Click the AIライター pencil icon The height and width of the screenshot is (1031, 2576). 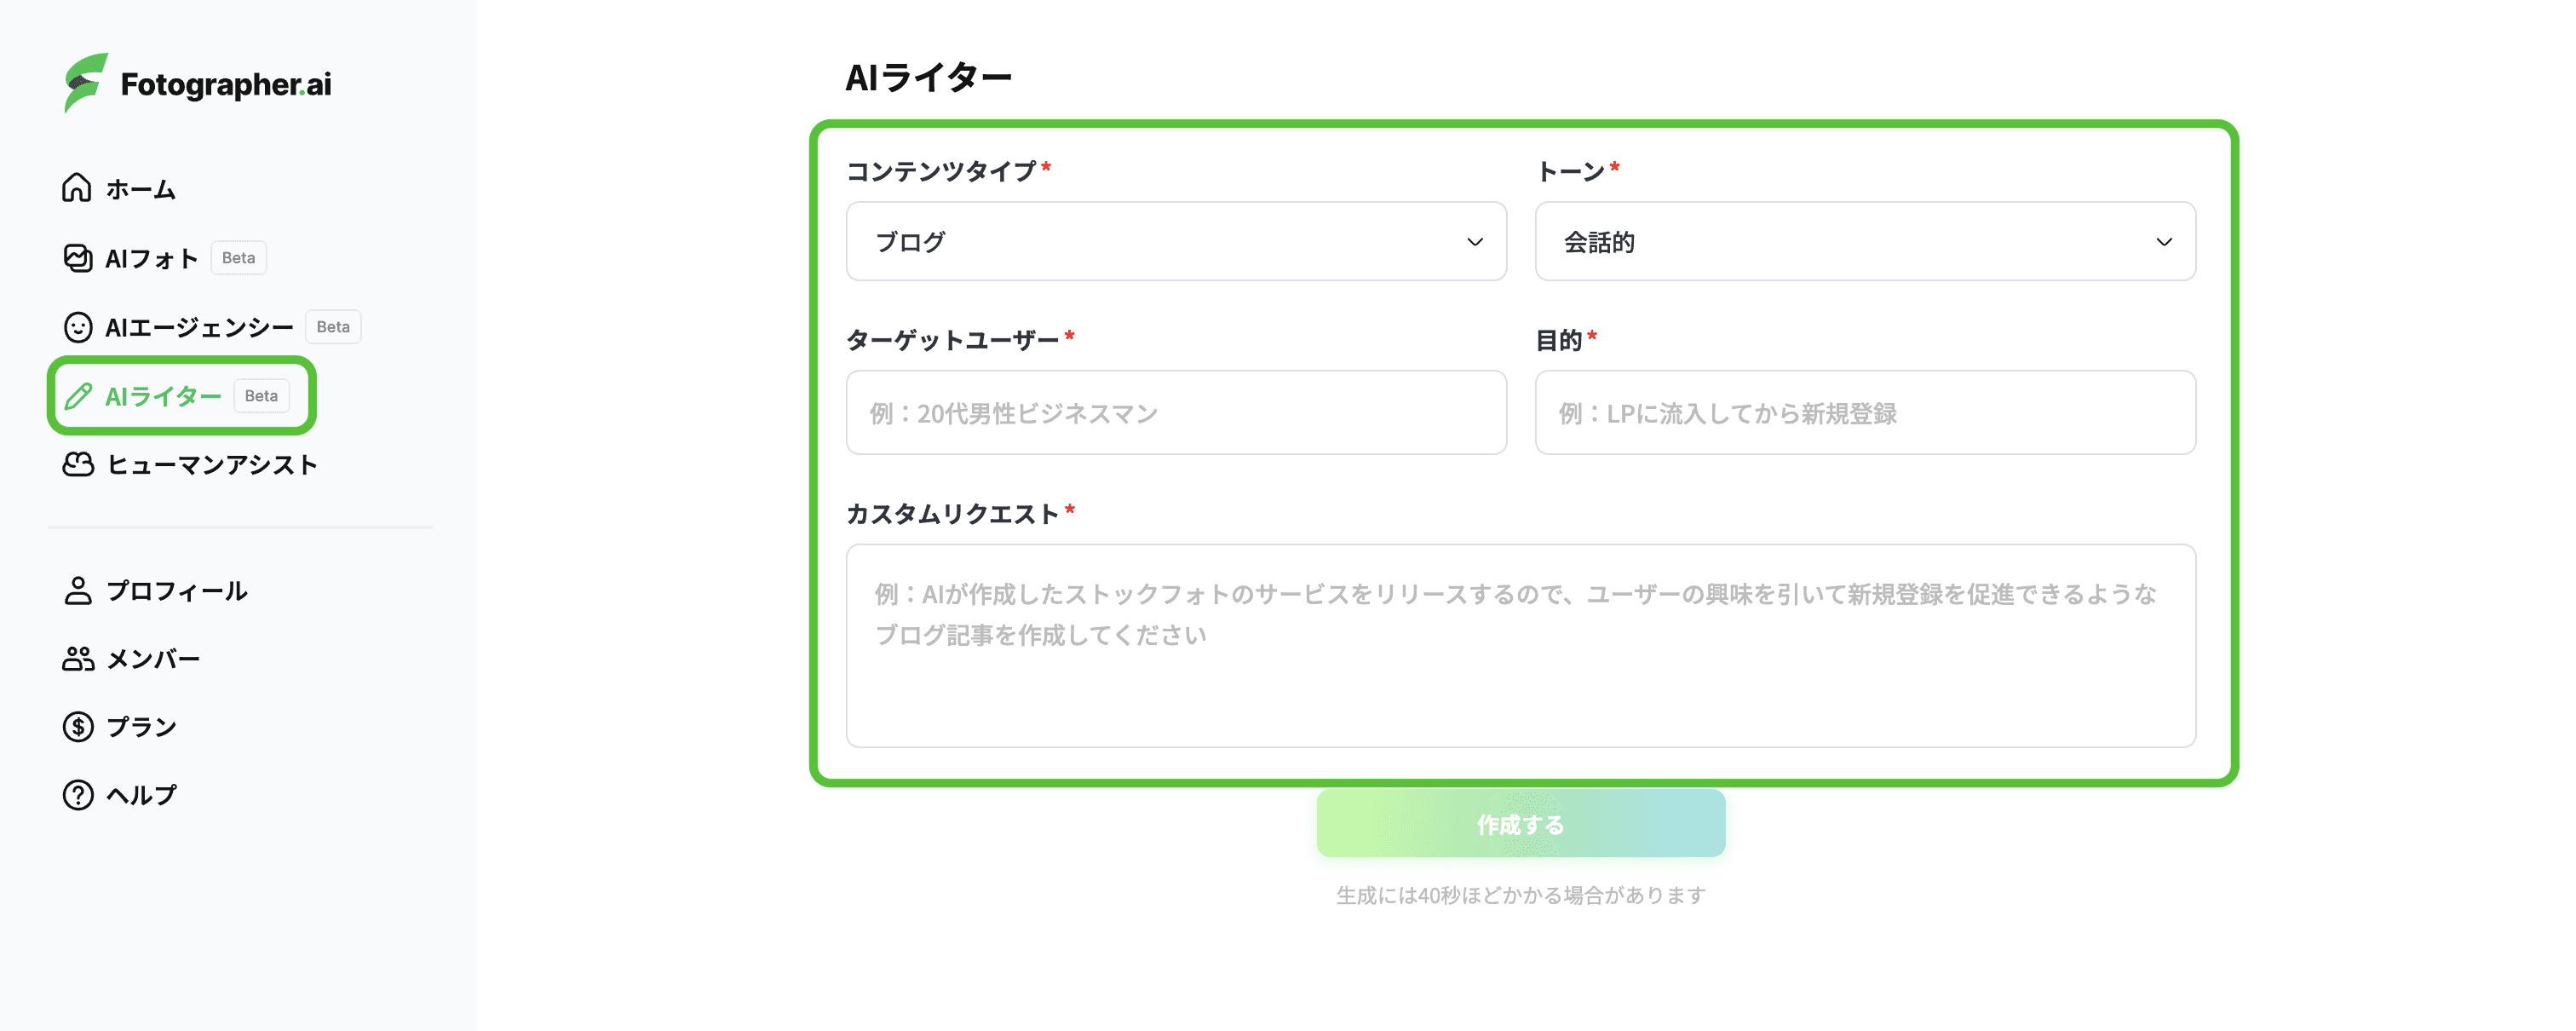pyautogui.click(x=78, y=396)
